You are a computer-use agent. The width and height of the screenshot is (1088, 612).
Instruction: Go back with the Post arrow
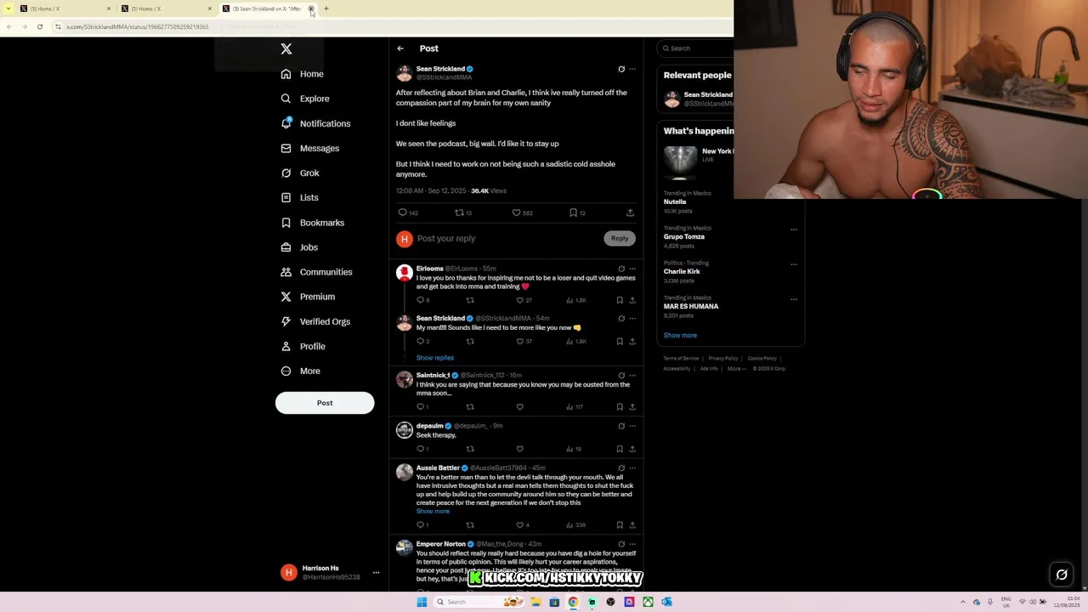[400, 48]
